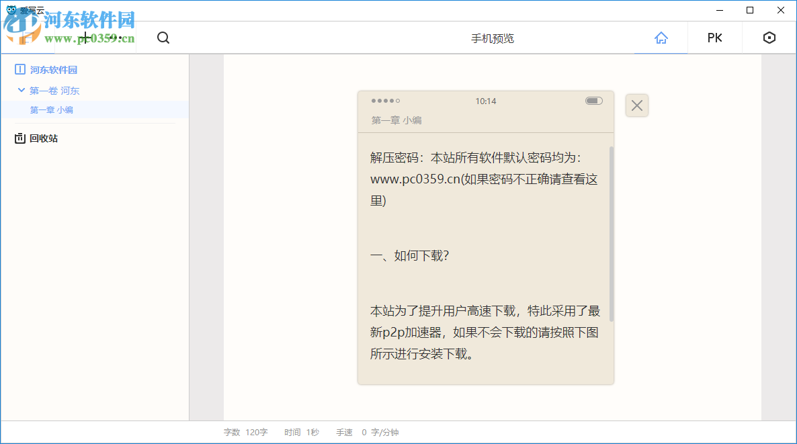Click the app logo icon in title bar
Image resolution: width=797 pixels, height=444 pixels.
9,9
